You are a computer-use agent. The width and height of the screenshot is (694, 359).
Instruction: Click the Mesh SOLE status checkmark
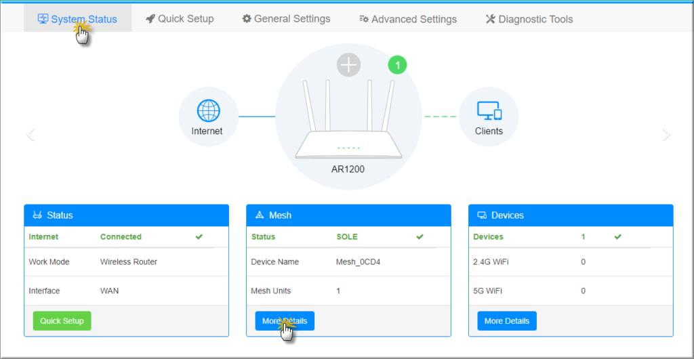pyautogui.click(x=420, y=237)
